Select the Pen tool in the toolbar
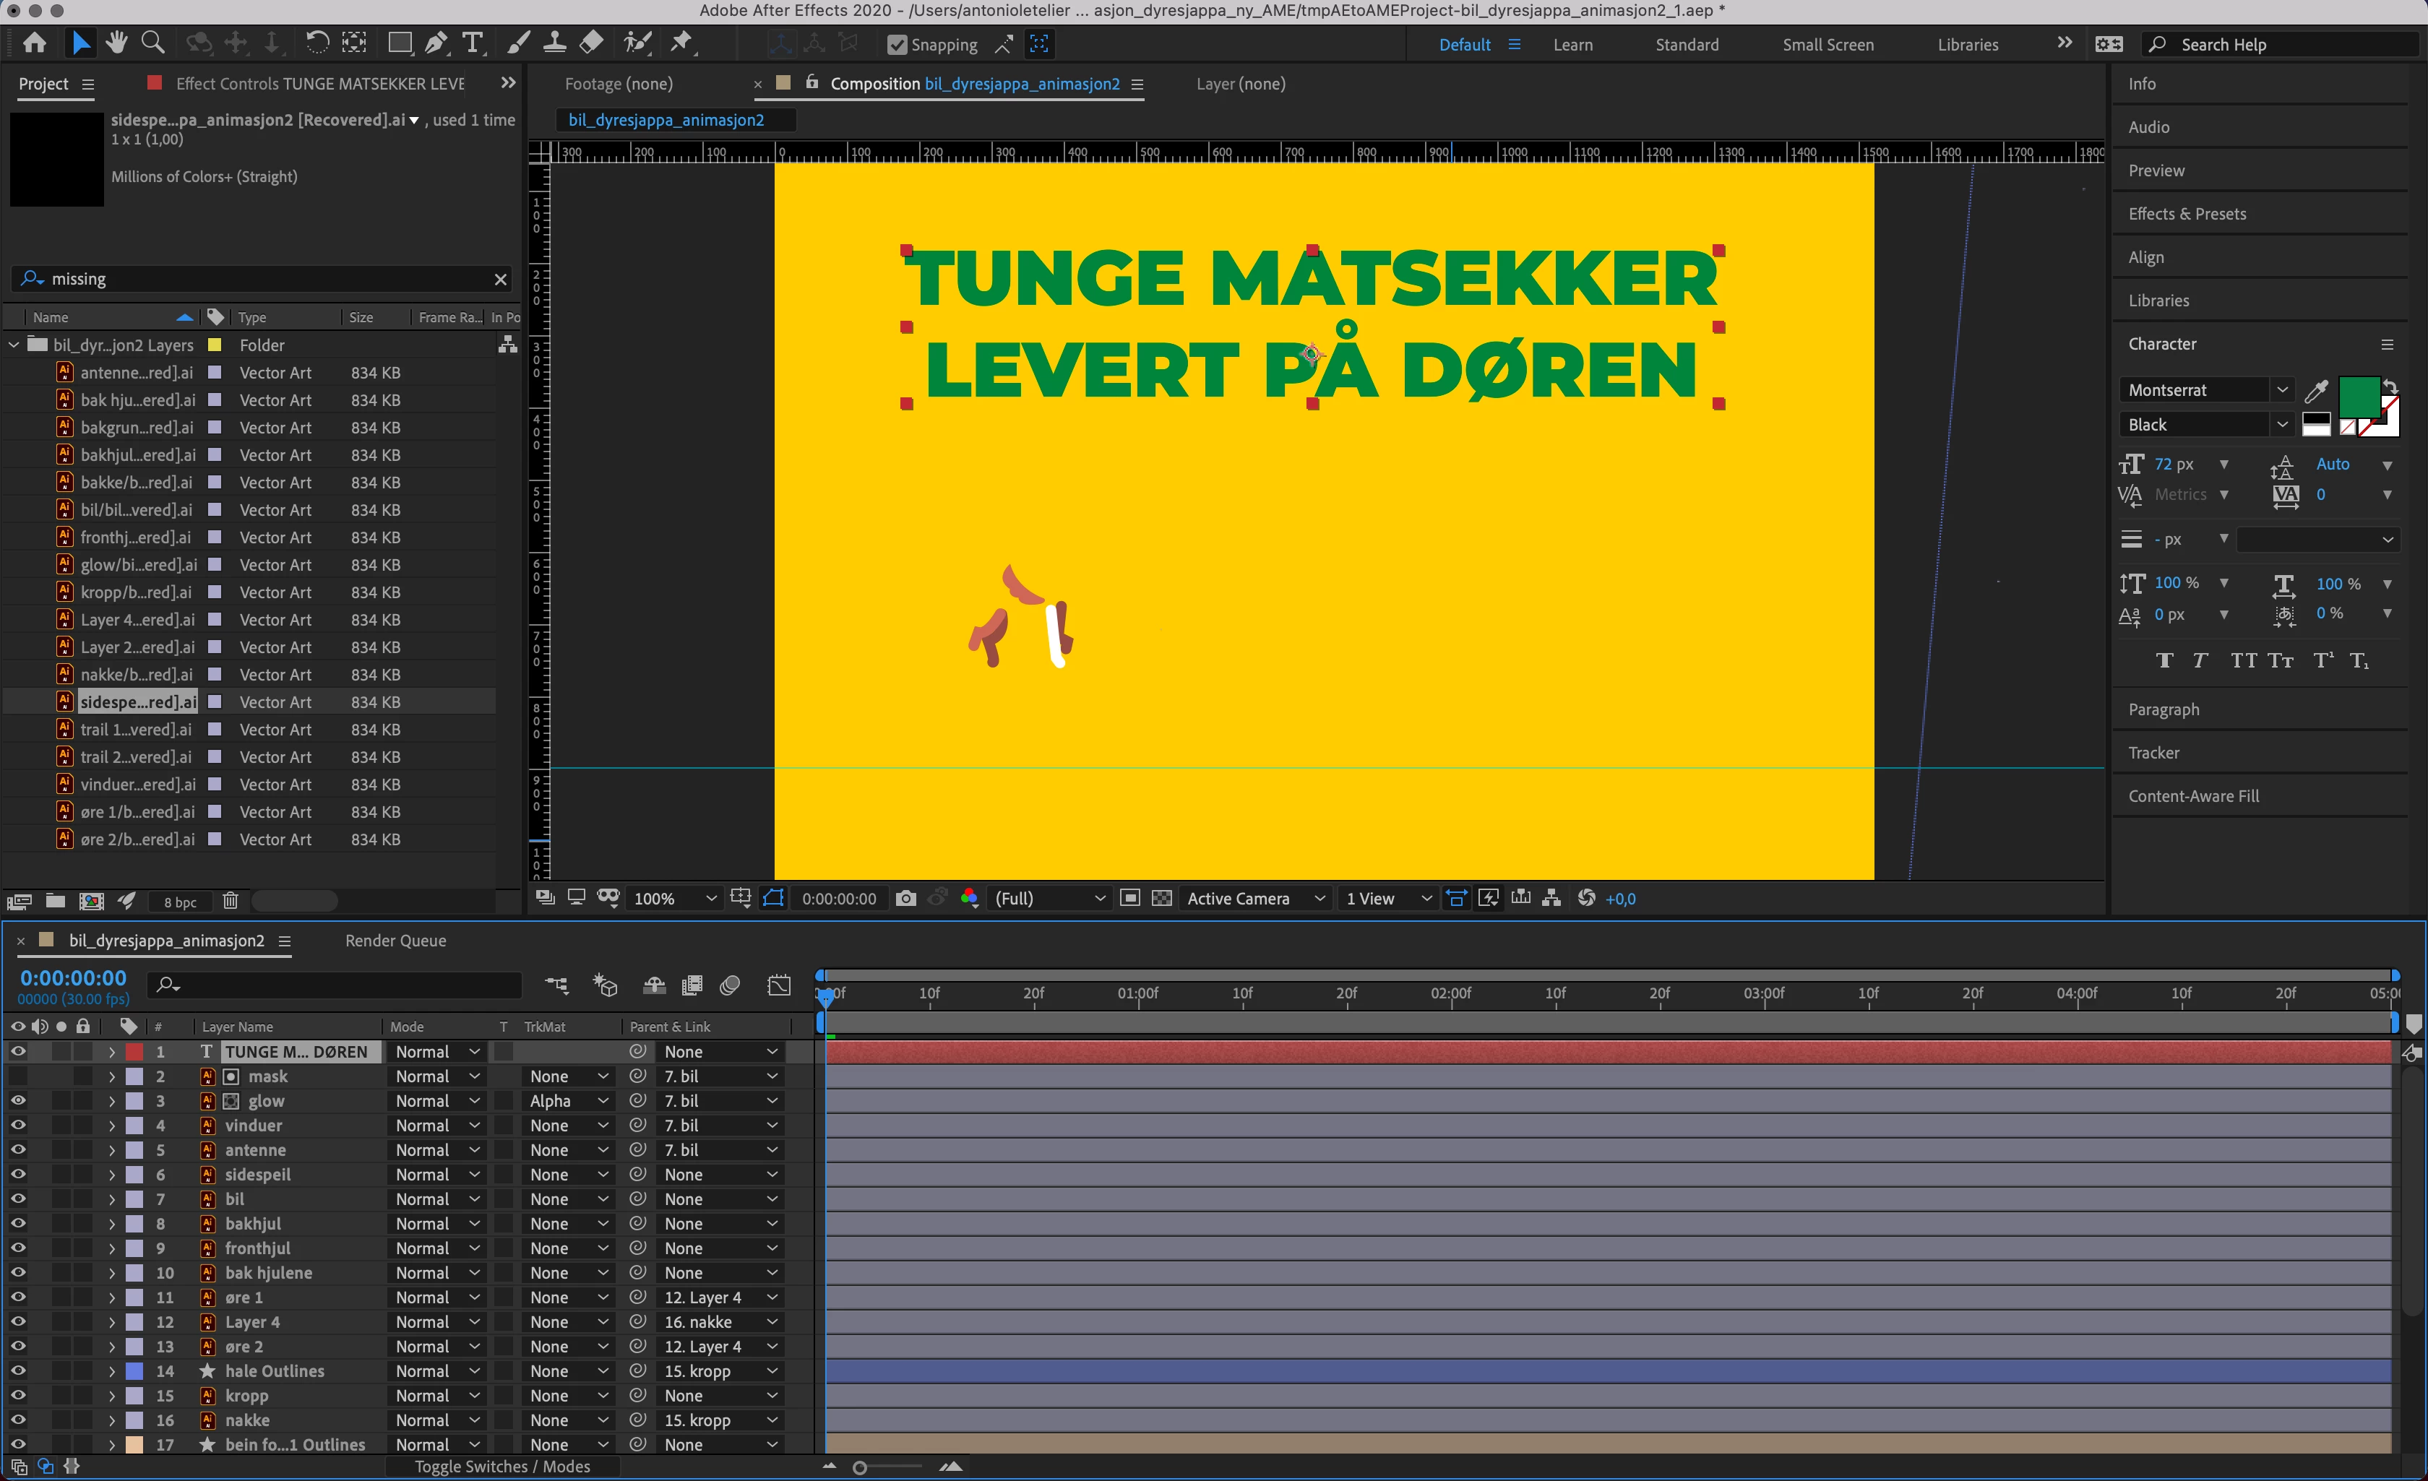The image size is (2428, 1481). tap(436, 43)
